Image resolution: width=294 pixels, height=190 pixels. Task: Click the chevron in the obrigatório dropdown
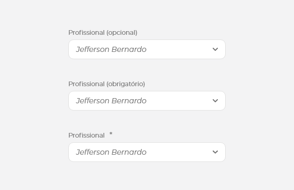pos(215,101)
